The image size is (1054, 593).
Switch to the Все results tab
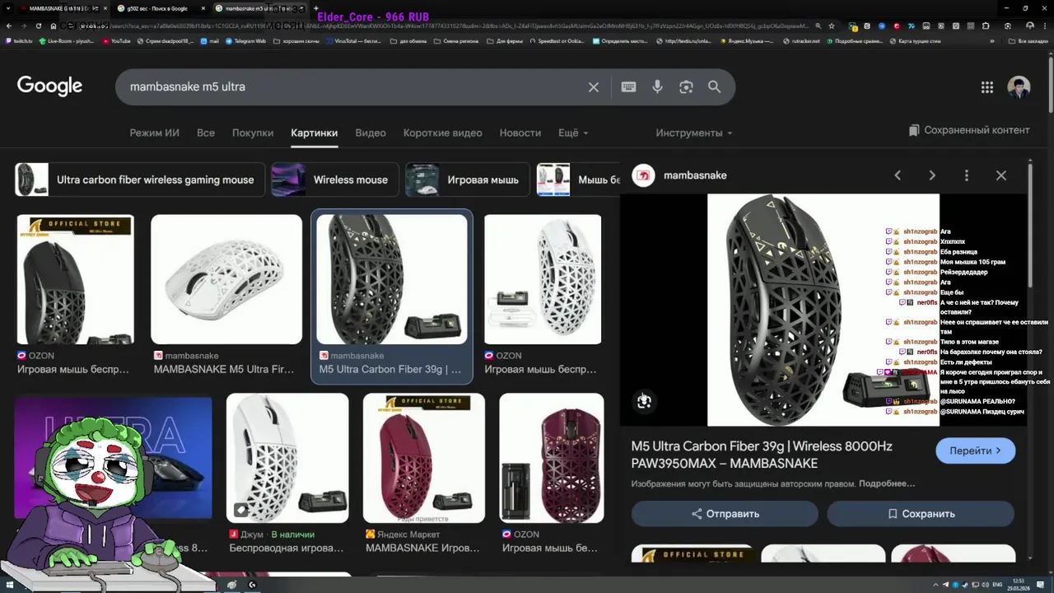click(x=206, y=133)
